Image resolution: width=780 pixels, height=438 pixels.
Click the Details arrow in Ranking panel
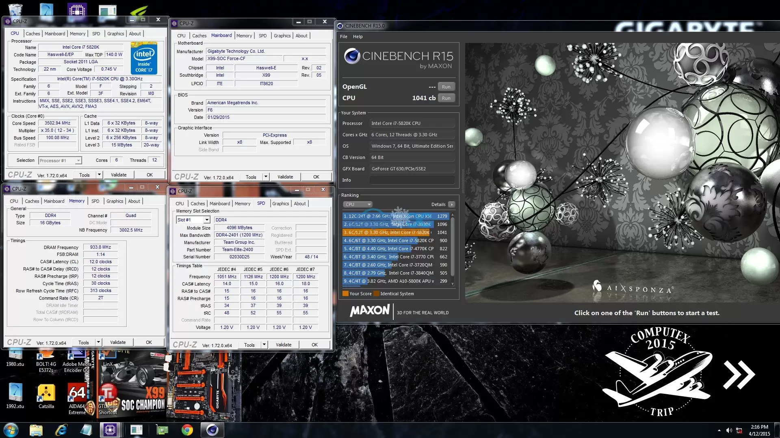tap(451, 204)
